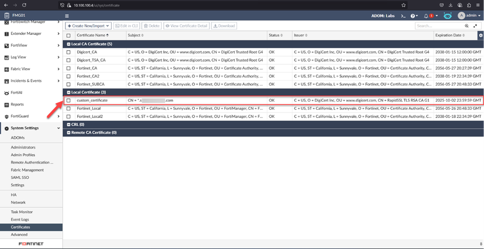
Task: Click the search magnifier icon
Action: click(467, 26)
